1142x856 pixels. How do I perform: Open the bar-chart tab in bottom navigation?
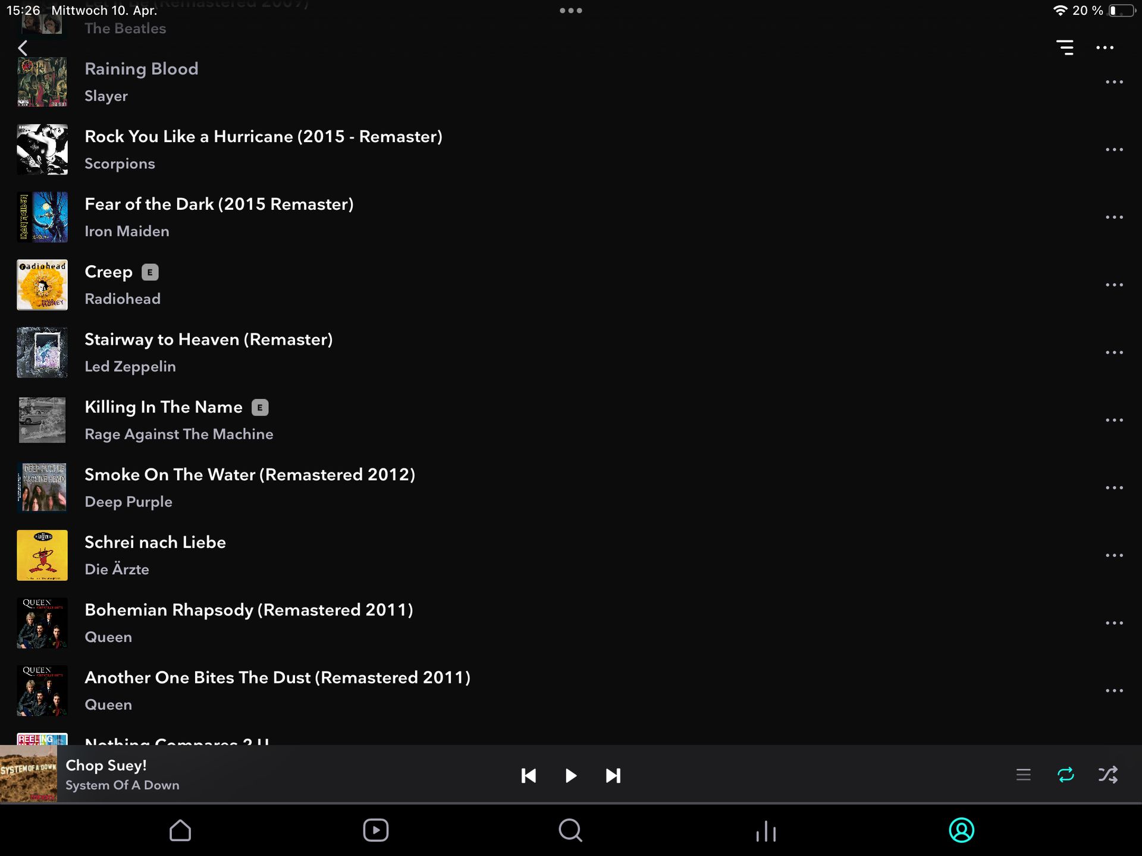click(766, 831)
